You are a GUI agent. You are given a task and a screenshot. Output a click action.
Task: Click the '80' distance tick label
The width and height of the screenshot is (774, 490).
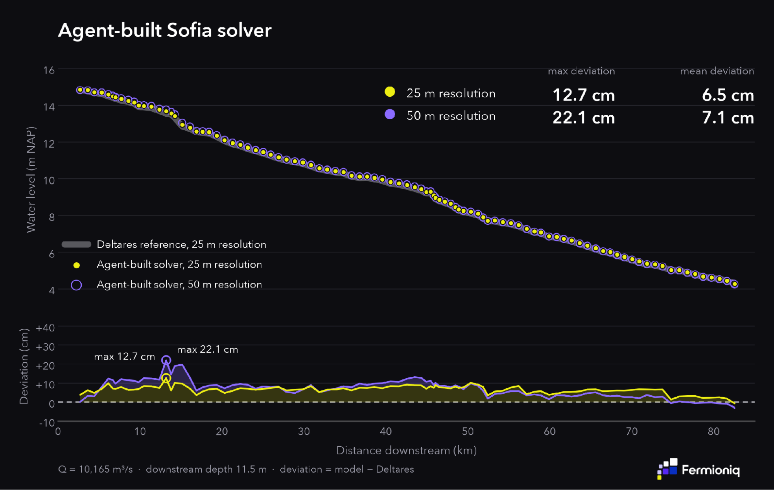(714, 431)
